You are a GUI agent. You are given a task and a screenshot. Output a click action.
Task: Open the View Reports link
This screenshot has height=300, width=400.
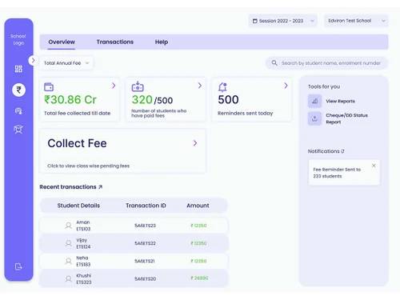pos(340,102)
